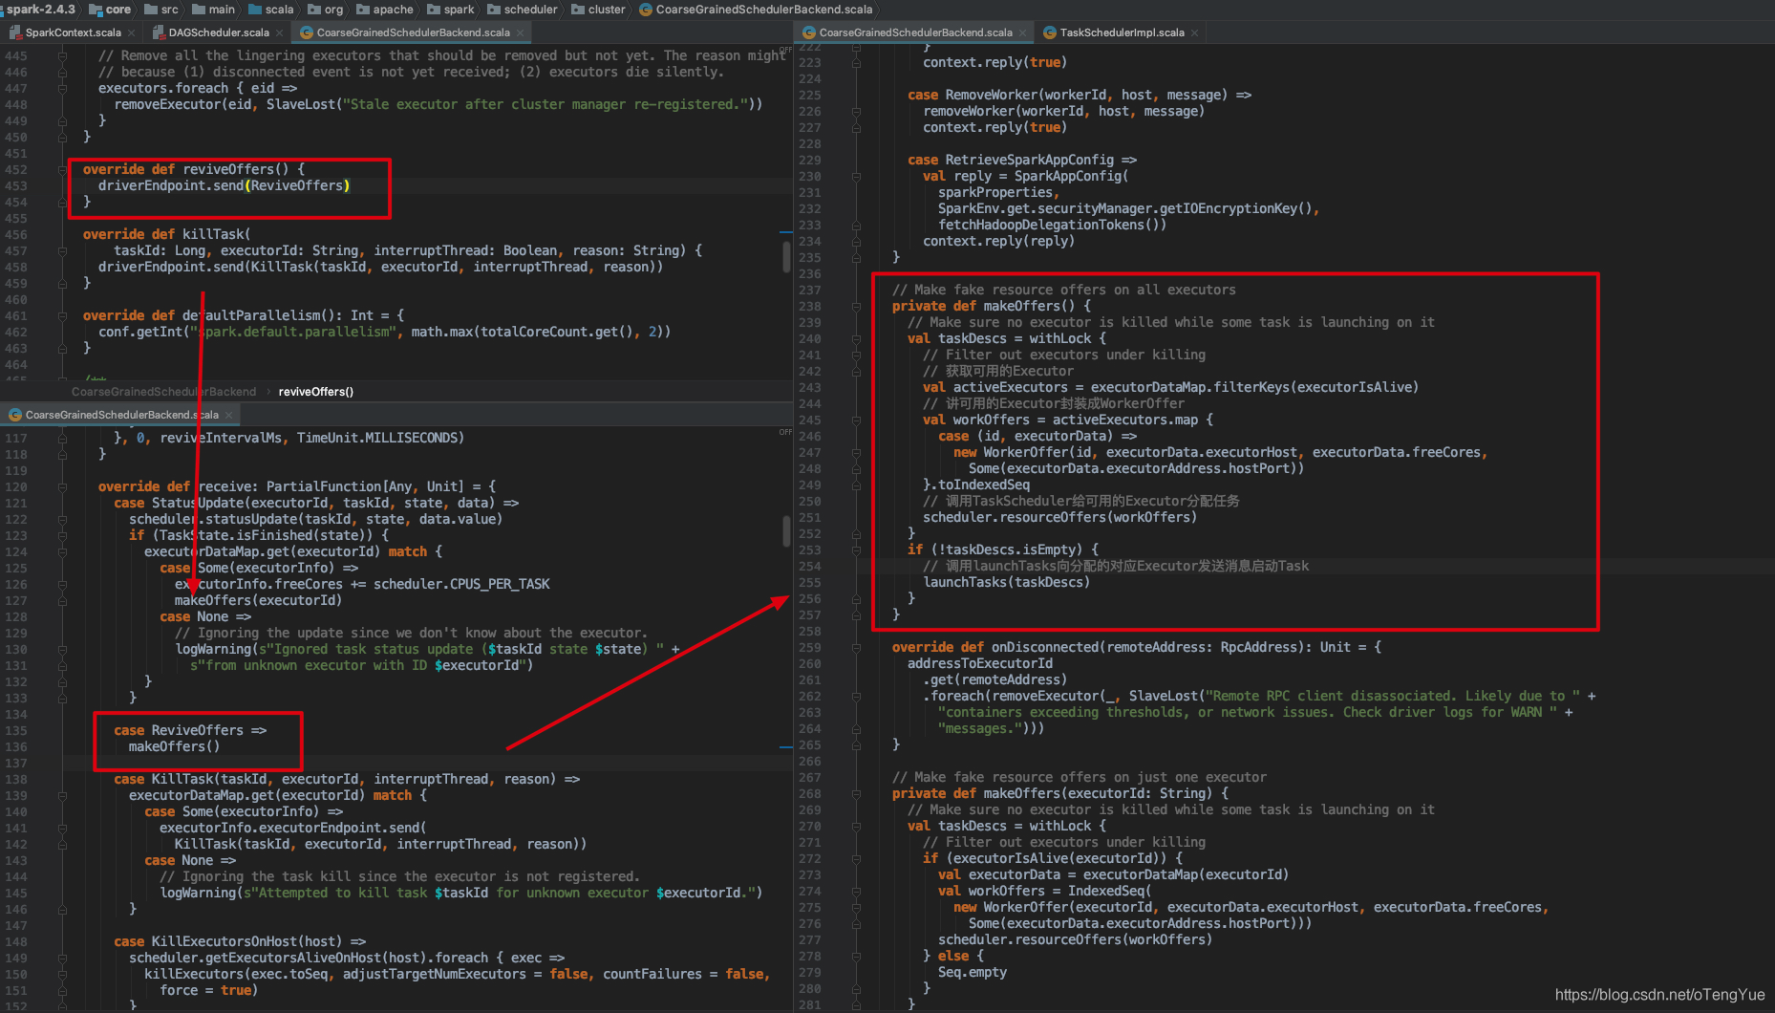Click the src folder icon in navigation bar
The width and height of the screenshot is (1775, 1013).
click(x=151, y=10)
